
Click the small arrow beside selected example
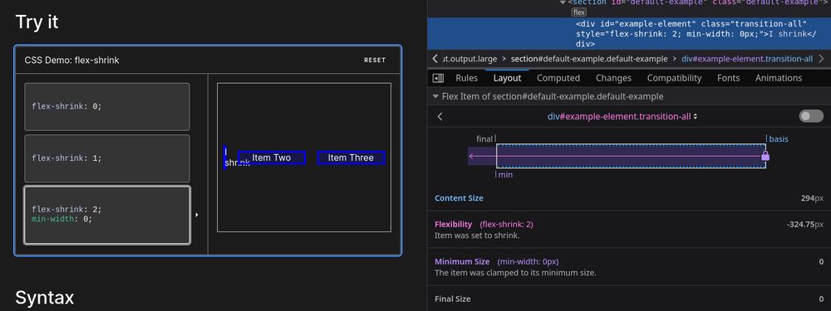click(197, 215)
